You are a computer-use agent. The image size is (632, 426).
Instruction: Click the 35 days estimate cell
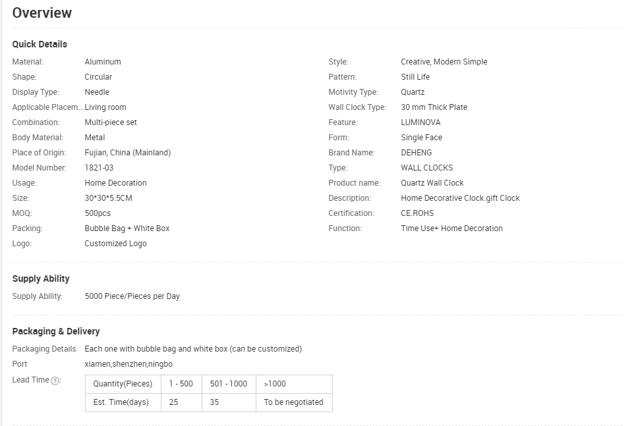(229, 402)
